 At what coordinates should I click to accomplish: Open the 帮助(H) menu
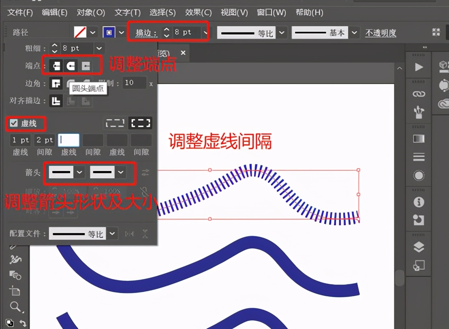(309, 13)
